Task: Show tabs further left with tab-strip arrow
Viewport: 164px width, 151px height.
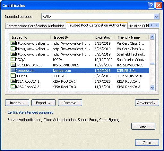Action: 151,25
